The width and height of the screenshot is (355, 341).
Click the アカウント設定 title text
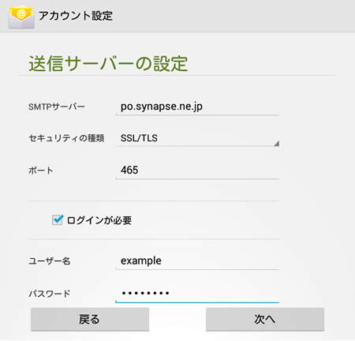tap(76, 16)
